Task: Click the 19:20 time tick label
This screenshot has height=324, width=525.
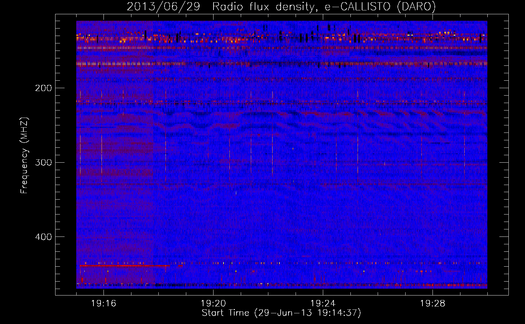Action: click(213, 304)
